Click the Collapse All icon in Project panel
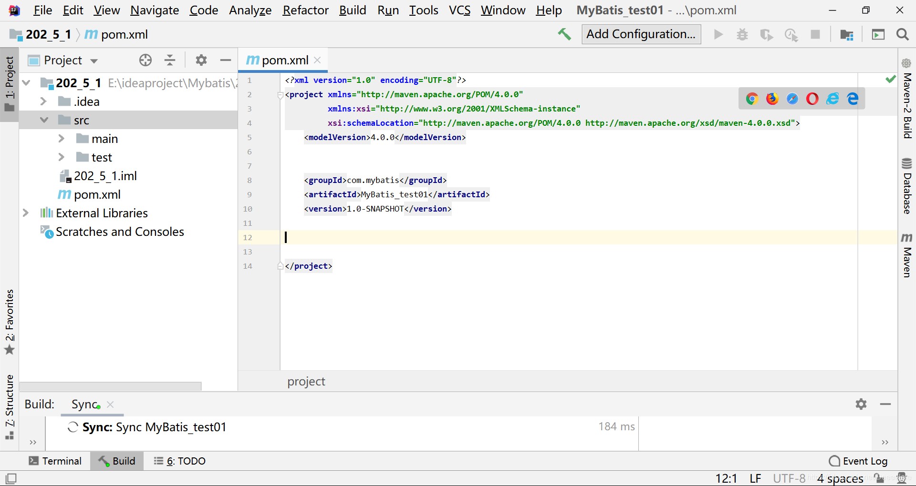This screenshot has height=486, width=916. click(x=170, y=60)
